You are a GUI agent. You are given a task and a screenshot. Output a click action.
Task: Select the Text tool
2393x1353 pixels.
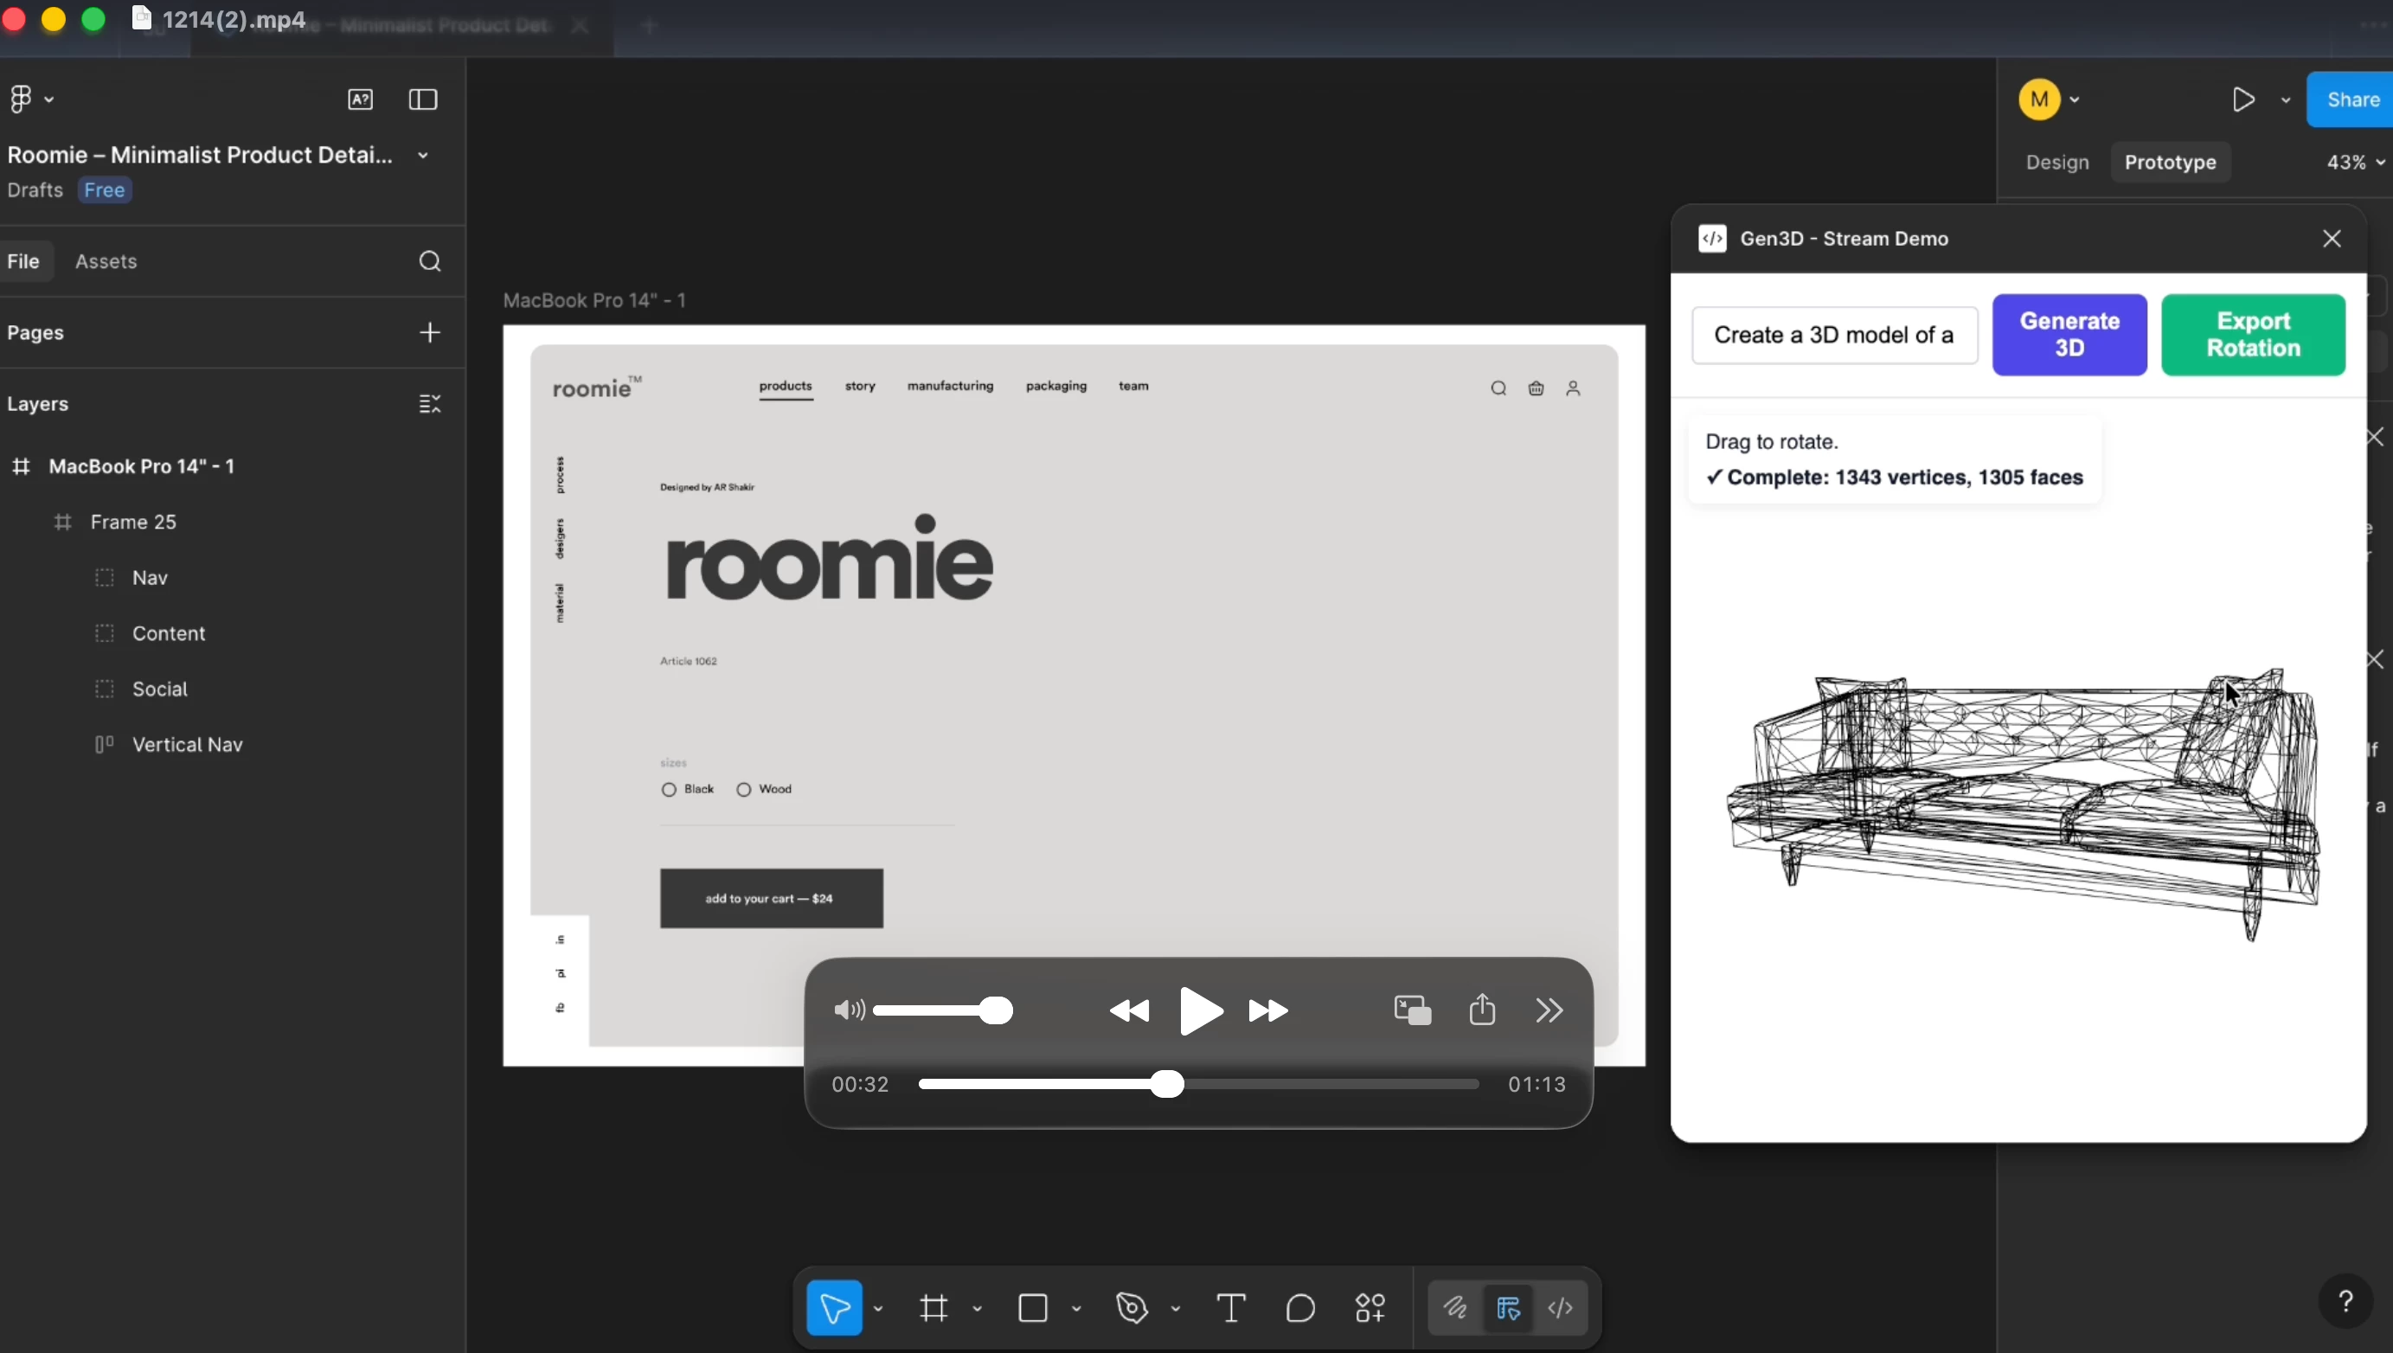(1231, 1307)
